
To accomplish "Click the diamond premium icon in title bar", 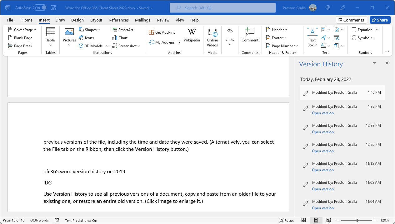I will click(328, 8).
